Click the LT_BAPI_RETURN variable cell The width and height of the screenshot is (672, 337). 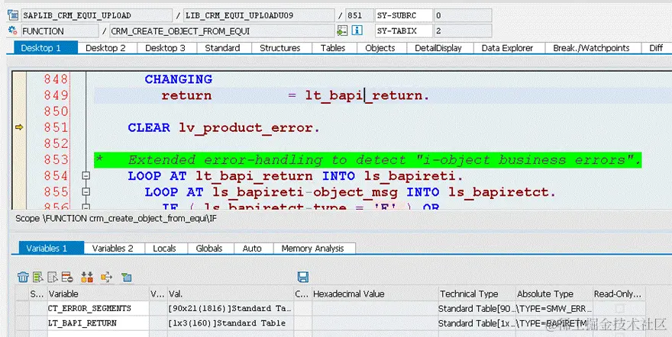pos(98,323)
